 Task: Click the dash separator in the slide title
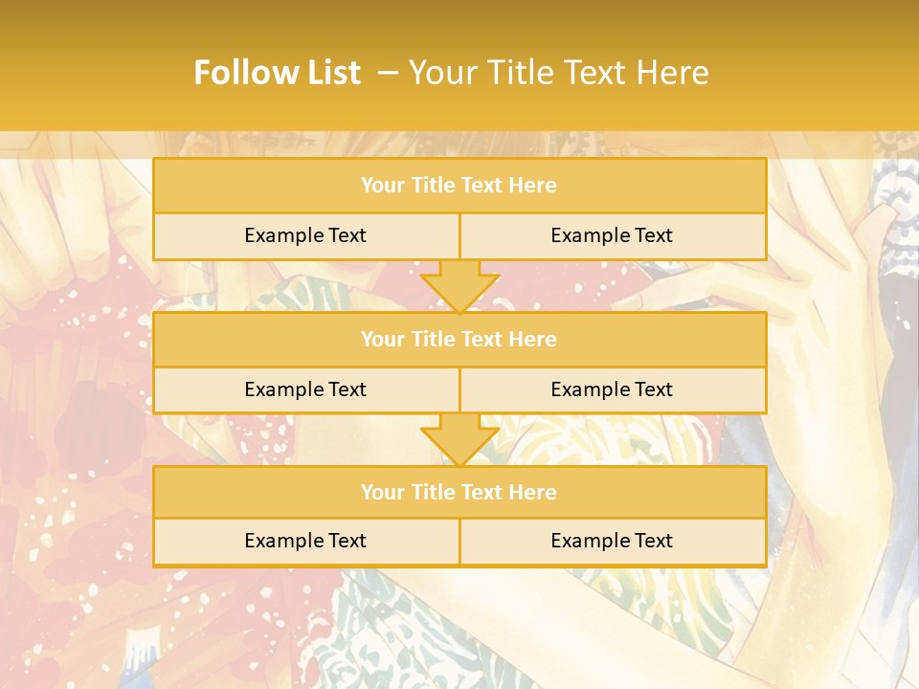click(388, 73)
